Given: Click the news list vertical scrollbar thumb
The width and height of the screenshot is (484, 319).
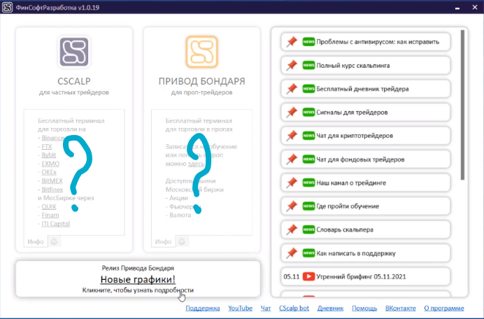Looking at the screenshot, I should [x=462, y=105].
